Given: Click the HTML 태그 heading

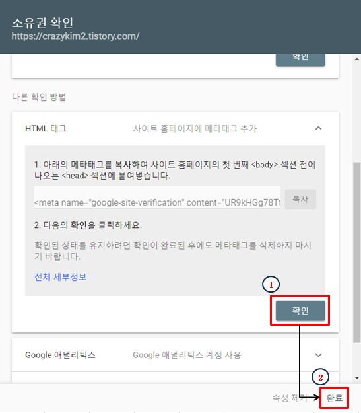Looking at the screenshot, I should point(46,129).
